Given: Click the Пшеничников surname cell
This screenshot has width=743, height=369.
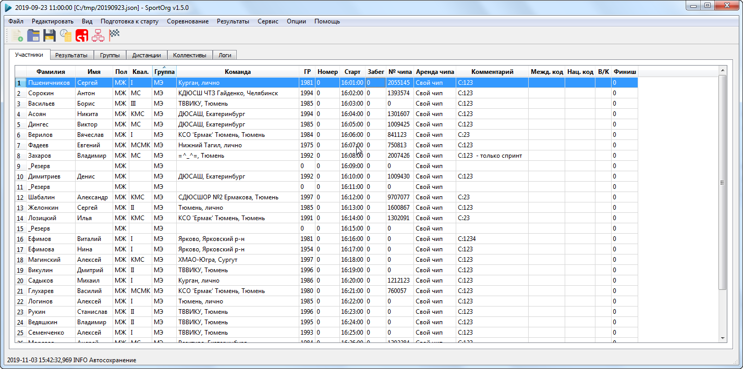Looking at the screenshot, I should (51, 83).
